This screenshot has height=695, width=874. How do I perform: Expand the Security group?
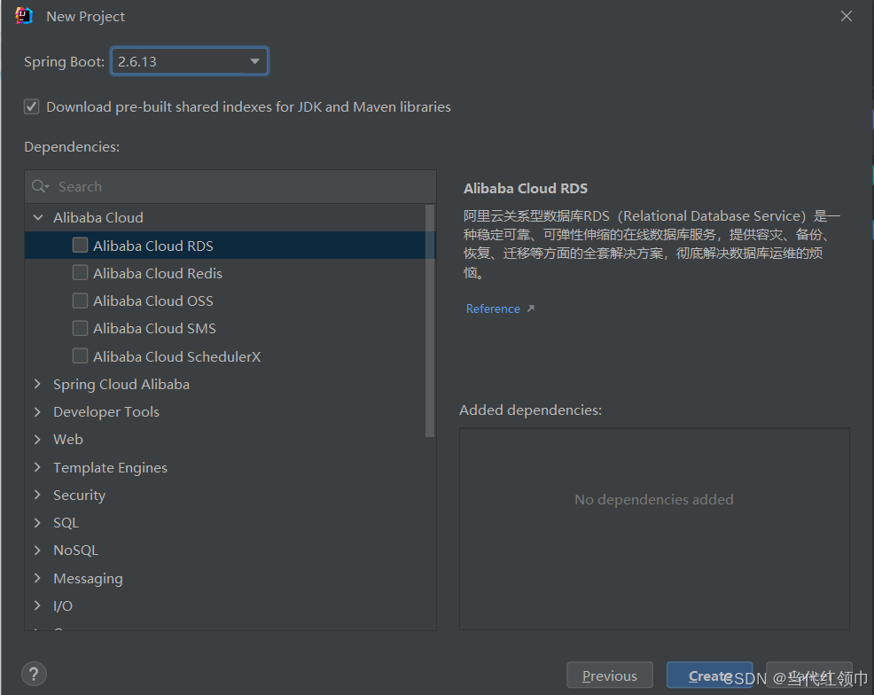38,495
